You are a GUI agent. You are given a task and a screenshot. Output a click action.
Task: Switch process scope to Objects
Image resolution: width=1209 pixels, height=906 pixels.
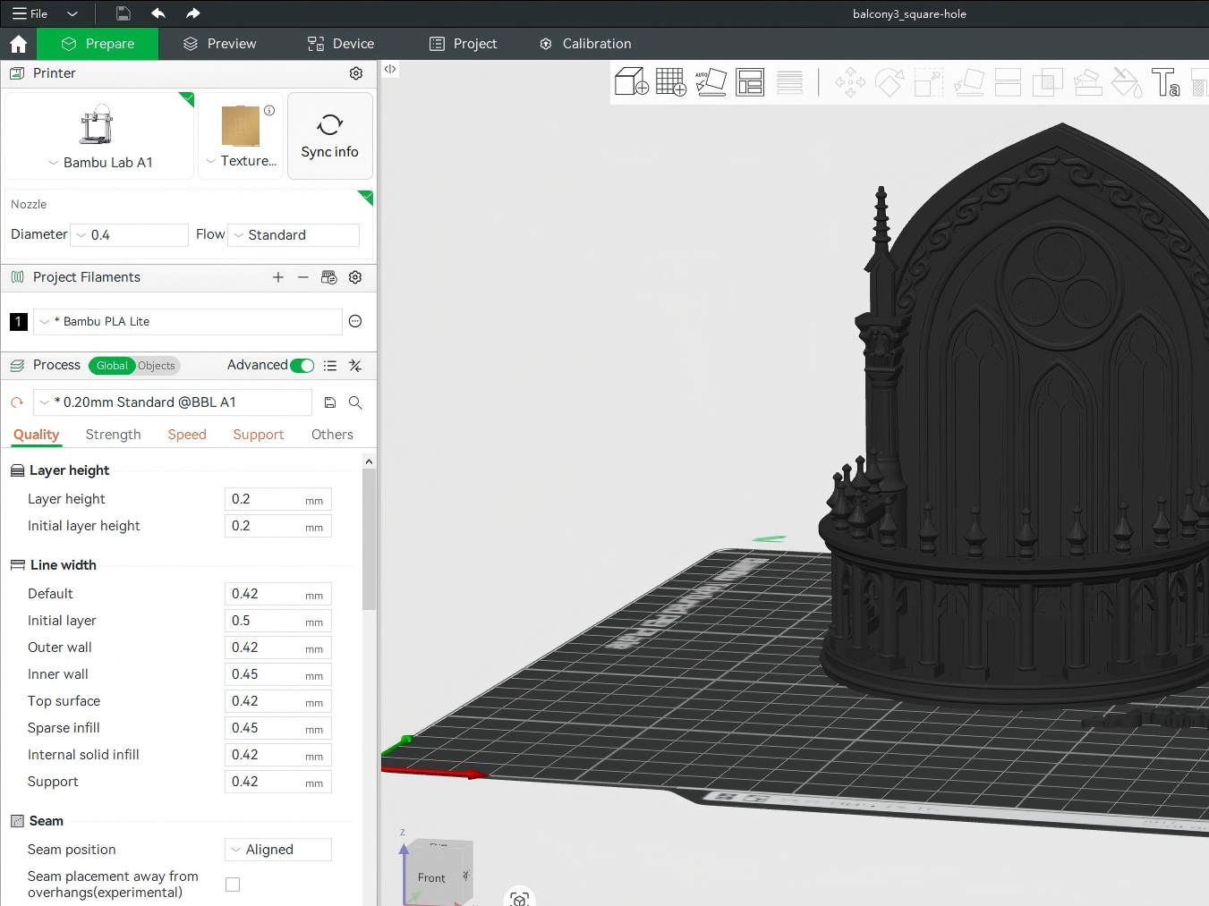pos(157,366)
